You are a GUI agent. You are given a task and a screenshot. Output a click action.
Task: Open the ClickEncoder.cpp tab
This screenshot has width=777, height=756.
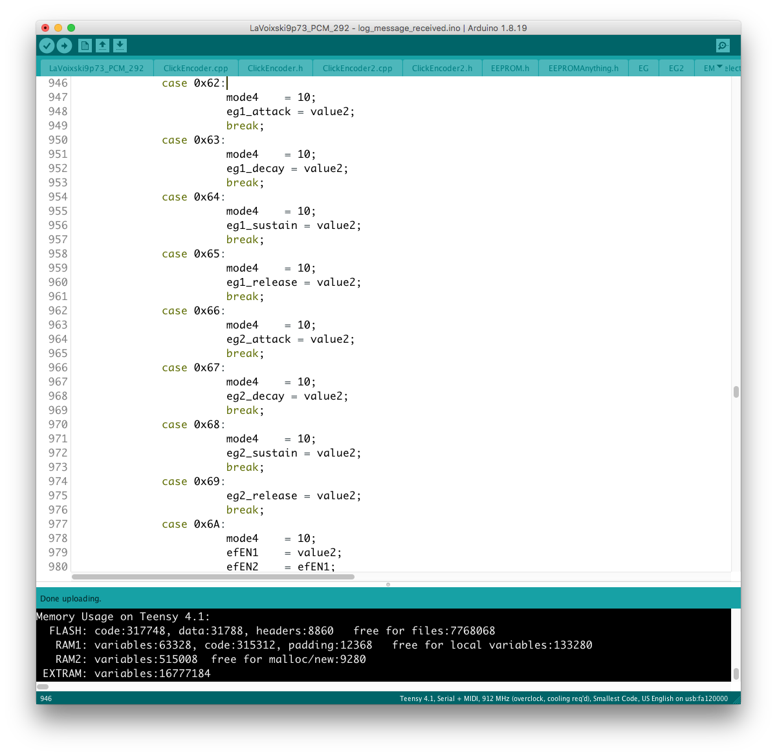(x=195, y=68)
